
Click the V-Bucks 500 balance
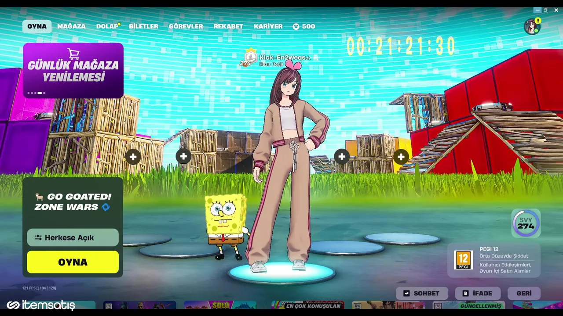point(304,26)
